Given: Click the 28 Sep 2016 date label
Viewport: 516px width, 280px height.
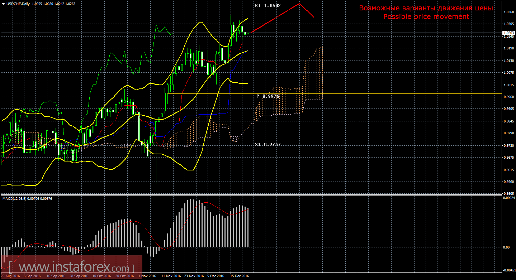Looking at the screenshot, I should coord(79,276).
